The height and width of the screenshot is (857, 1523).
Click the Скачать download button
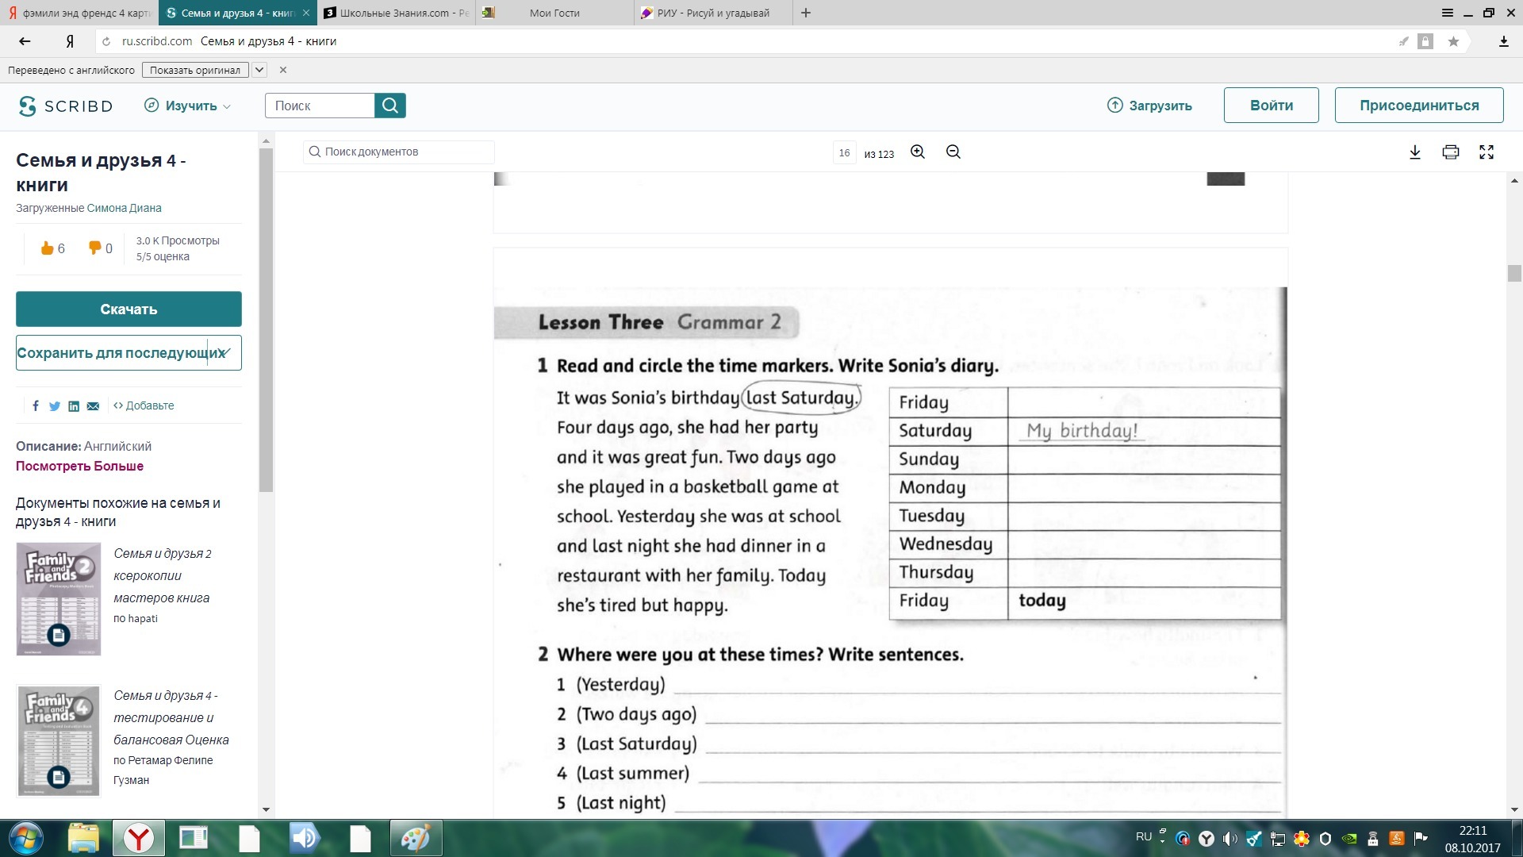(x=129, y=309)
